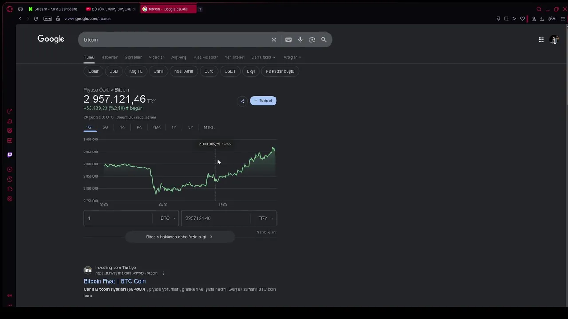Viewport: 568px width, 319px height.
Task: Open the BTC currency dropdown
Action: [x=168, y=218]
